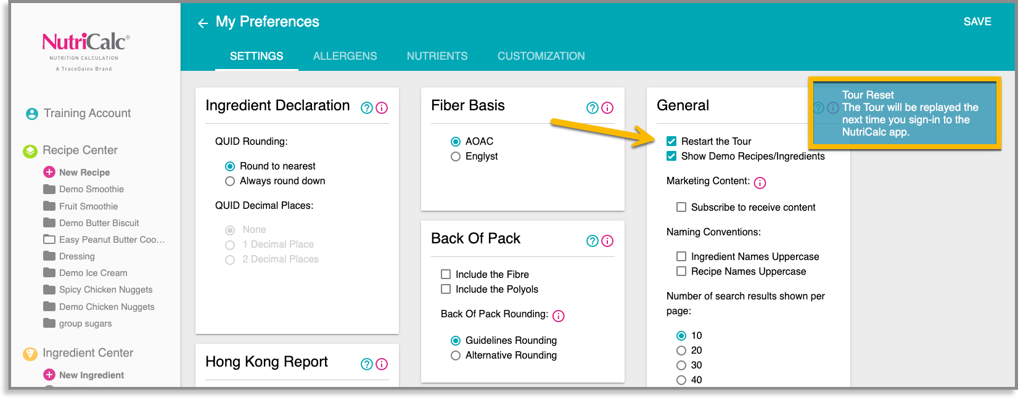Click the New Recipe plus icon
The height and width of the screenshot is (398, 1018).
coord(49,172)
